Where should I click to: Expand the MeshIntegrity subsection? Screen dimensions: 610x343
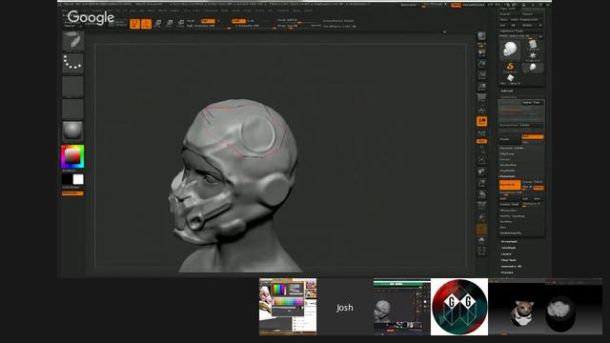tap(511, 232)
